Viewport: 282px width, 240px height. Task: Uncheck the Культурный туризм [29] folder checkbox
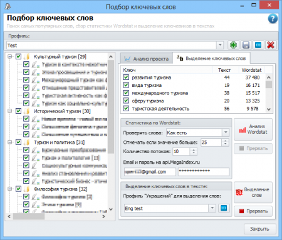18,56
